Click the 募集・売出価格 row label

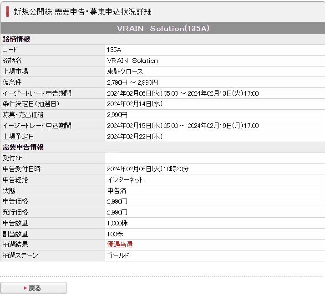tap(23, 115)
